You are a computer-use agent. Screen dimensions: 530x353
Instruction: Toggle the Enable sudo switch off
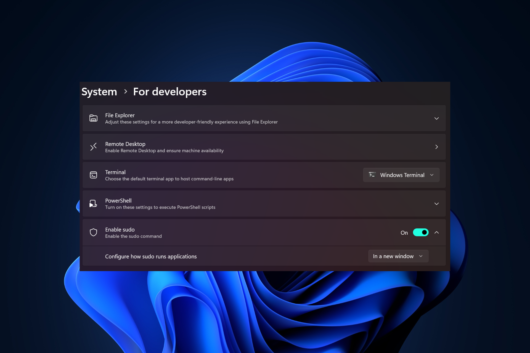[x=420, y=232]
